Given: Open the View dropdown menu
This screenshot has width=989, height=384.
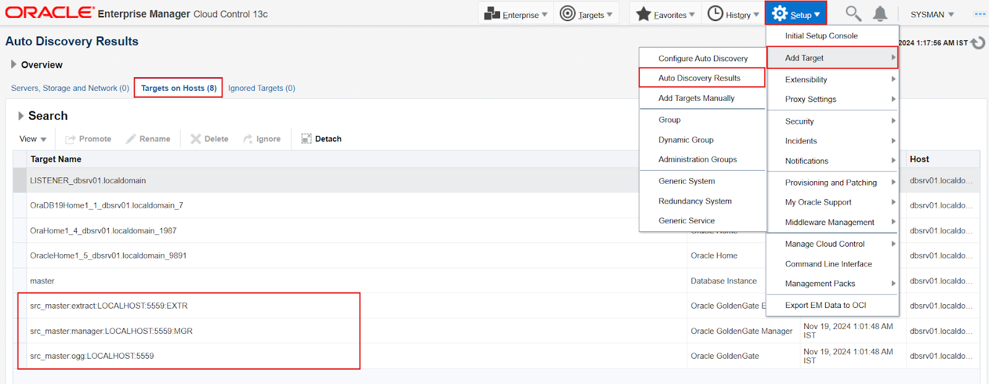Looking at the screenshot, I should (x=33, y=139).
